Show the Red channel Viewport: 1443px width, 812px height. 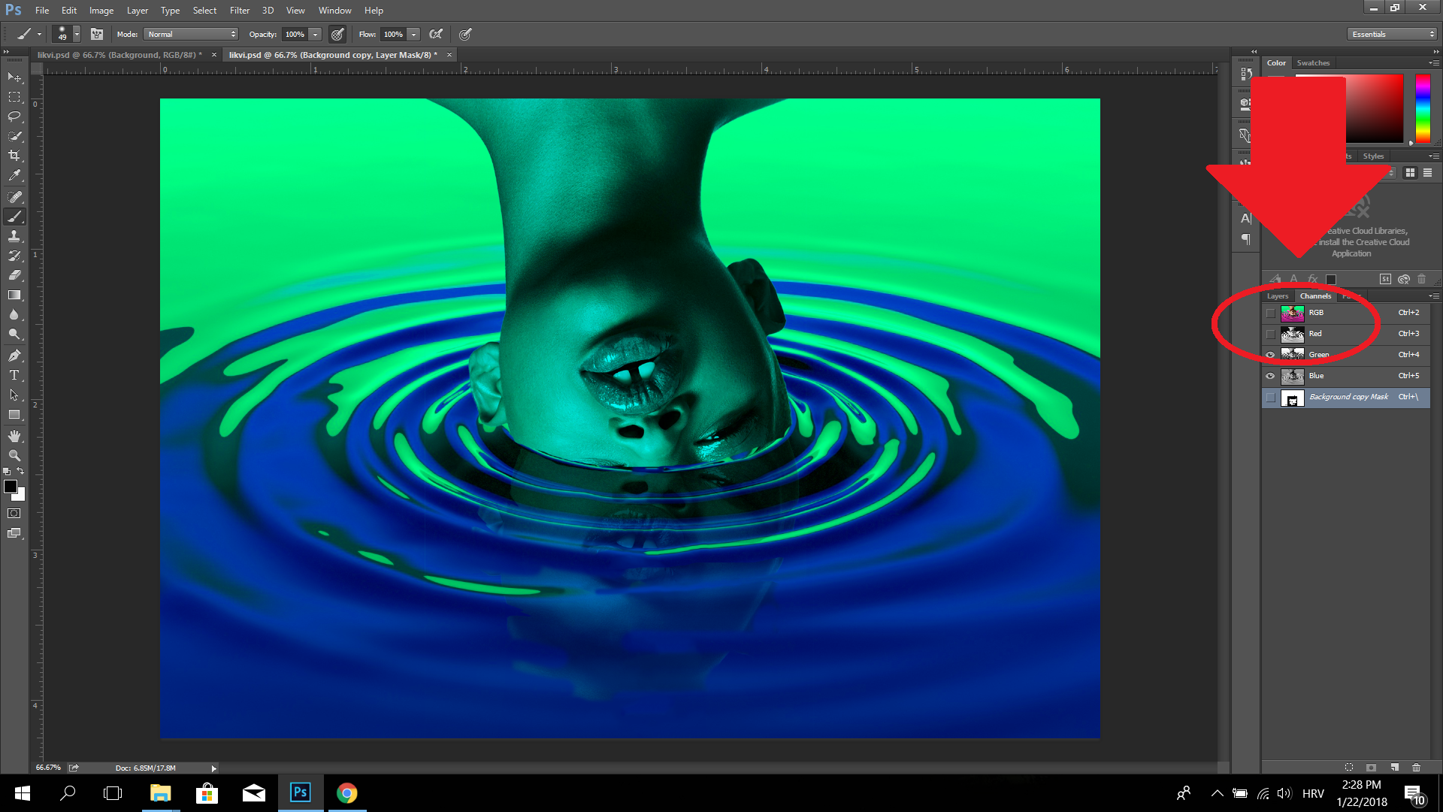pos(1270,334)
